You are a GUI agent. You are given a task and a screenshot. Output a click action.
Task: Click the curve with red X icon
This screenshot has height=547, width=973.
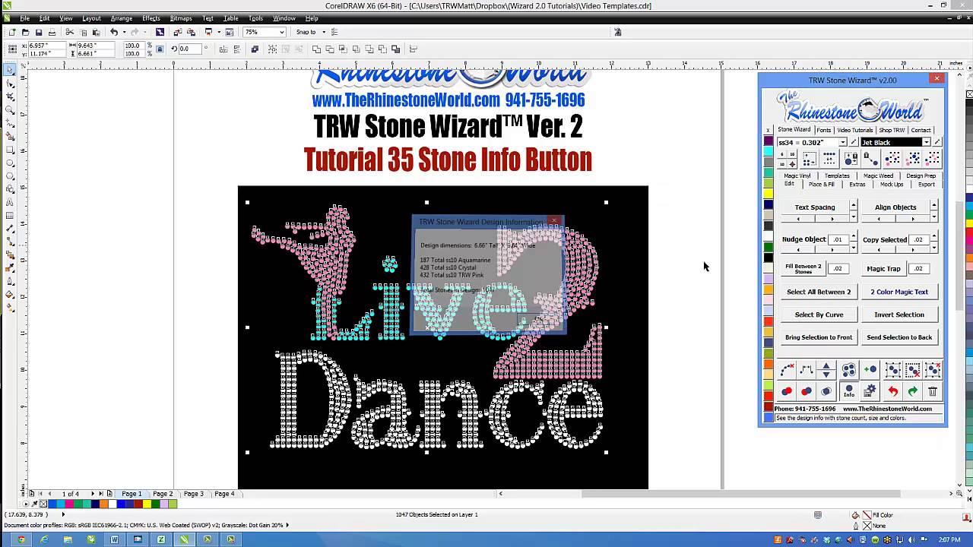coord(787,370)
